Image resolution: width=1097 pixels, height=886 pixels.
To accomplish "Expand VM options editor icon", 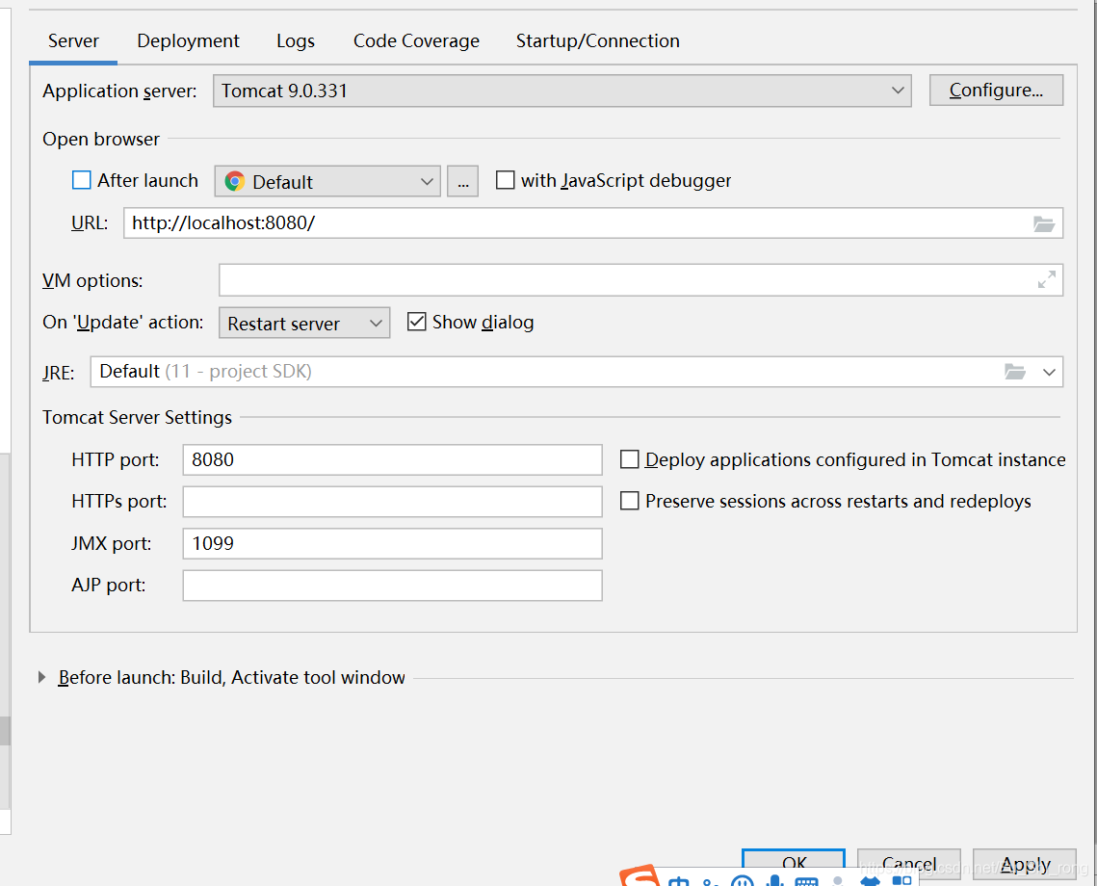I will [1047, 279].
